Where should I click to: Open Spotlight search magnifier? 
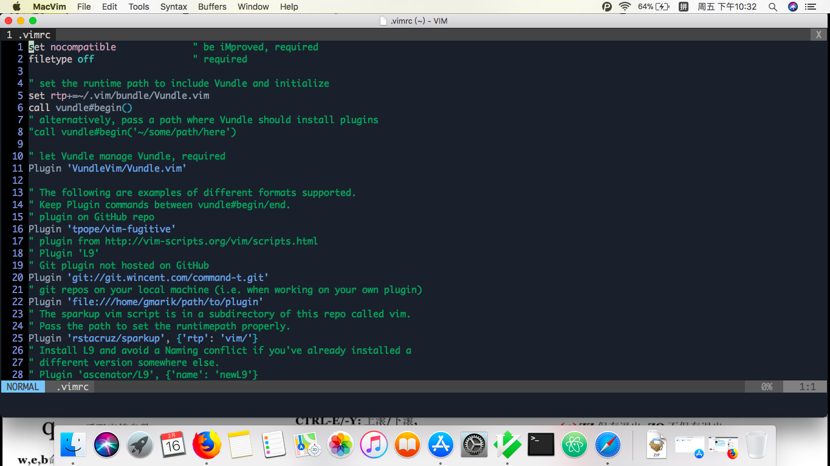pyautogui.click(x=773, y=7)
